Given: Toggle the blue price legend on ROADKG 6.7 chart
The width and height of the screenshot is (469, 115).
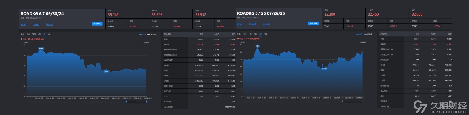Looking at the screenshot, I should click(x=143, y=34).
